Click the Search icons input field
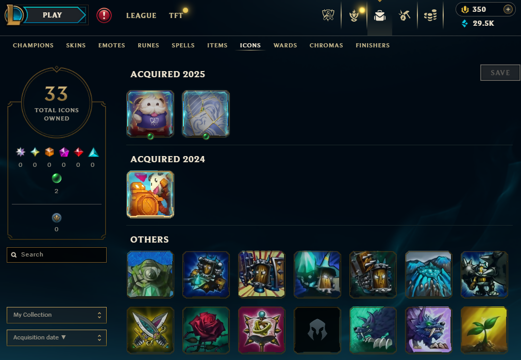This screenshot has width=521, height=360. (57, 255)
